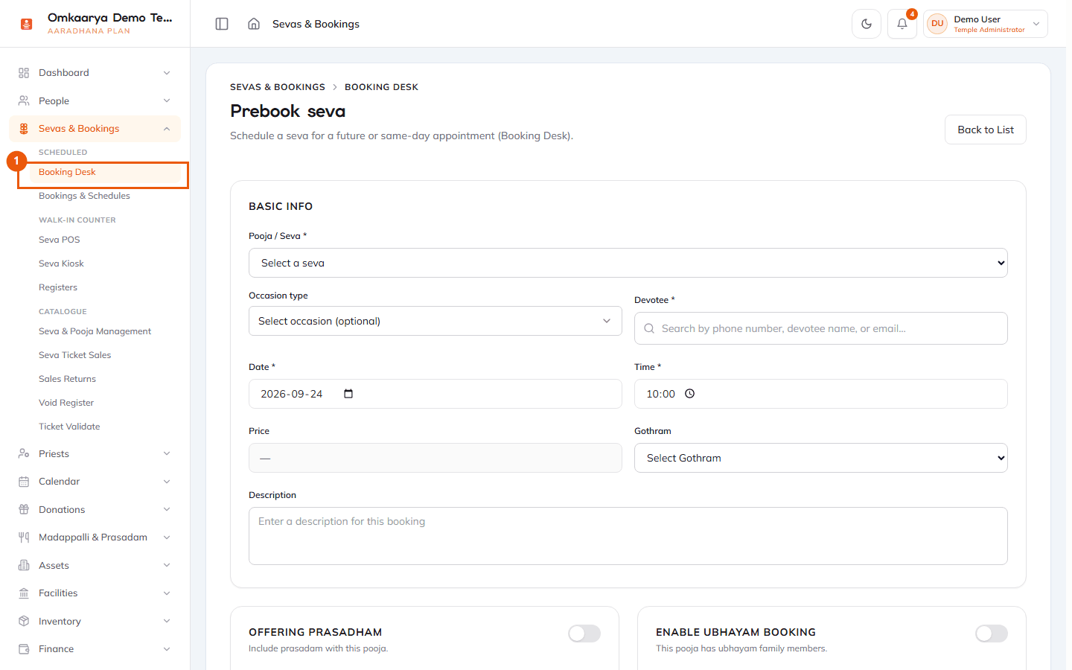Open the Select Gothram dropdown
The height and width of the screenshot is (670, 1072).
click(x=821, y=458)
